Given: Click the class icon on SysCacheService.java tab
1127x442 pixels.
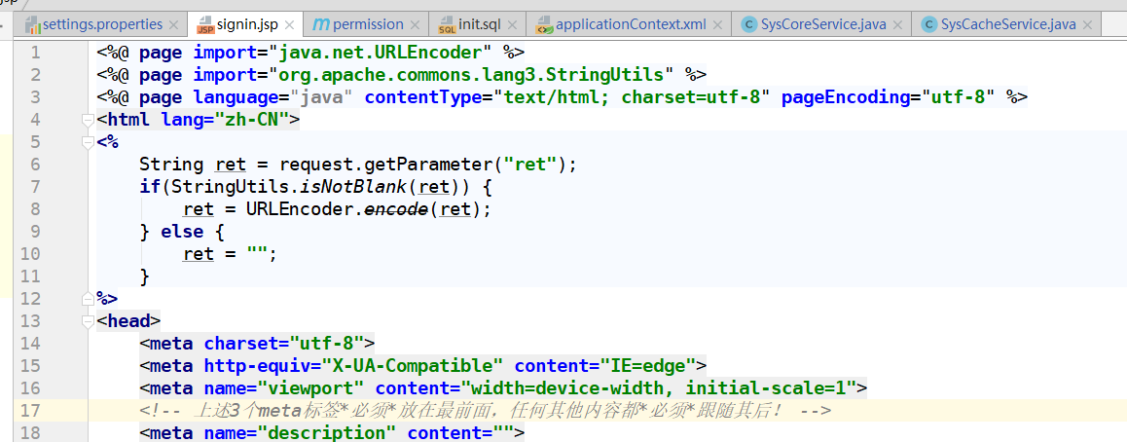Looking at the screenshot, I should (928, 23).
